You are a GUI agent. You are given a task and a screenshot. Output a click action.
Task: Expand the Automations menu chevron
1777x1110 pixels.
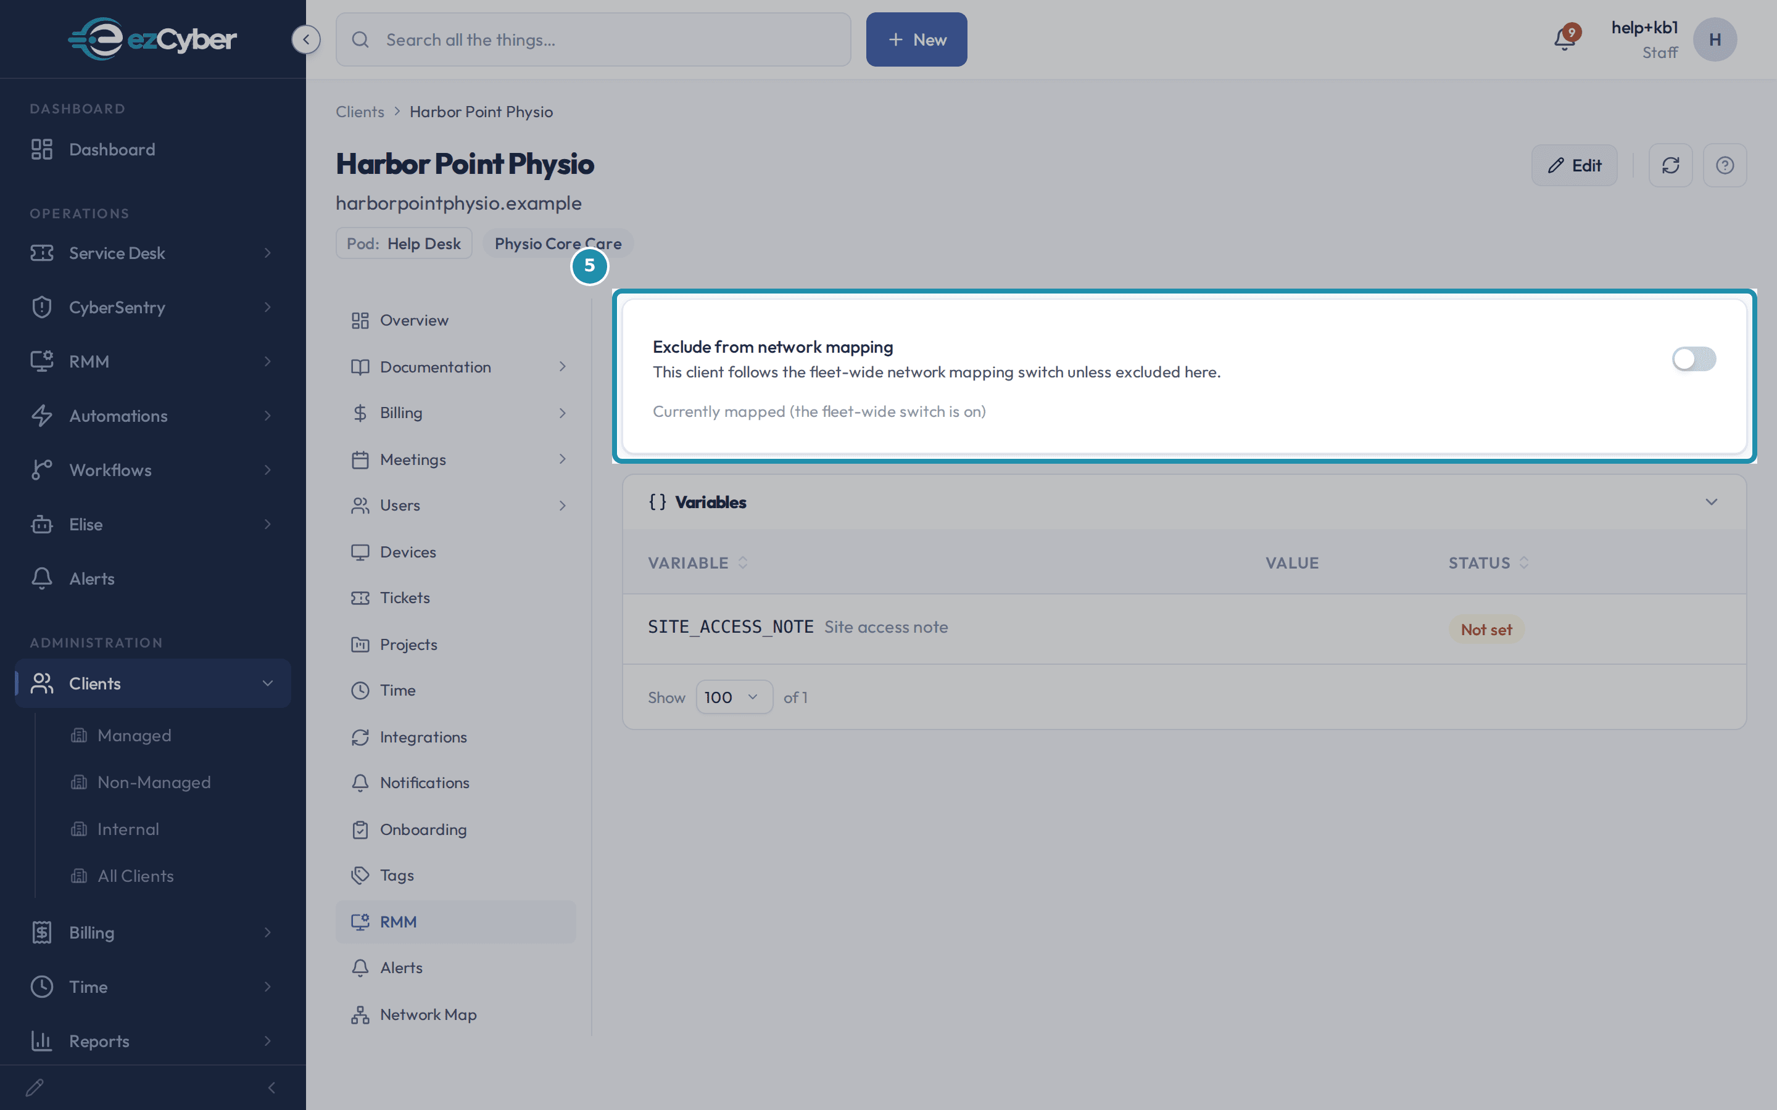[267, 416]
